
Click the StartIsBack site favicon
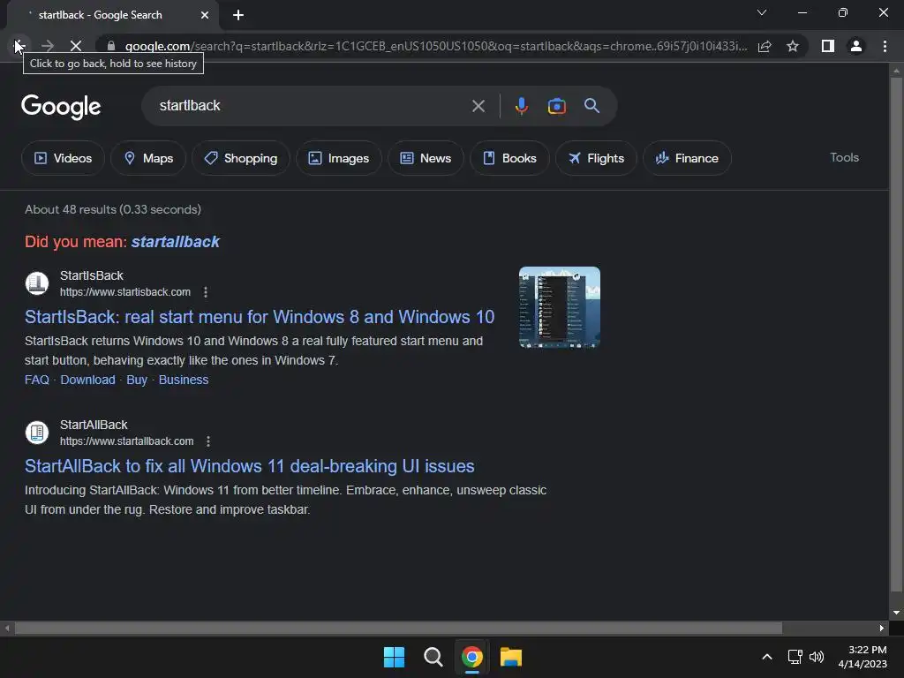click(37, 283)
